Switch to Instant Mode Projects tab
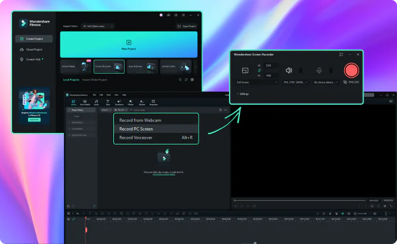Image resolution: width=397 pixels, height=244 pixels. click(95, 80)
